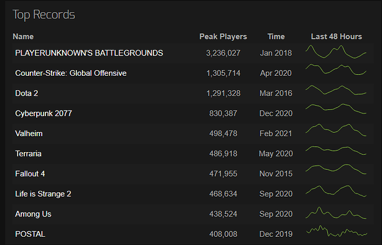Open the Dota 2 game link
Image resolution: width=382 pixels, height=245 pixels.
[x=27, y=93]
